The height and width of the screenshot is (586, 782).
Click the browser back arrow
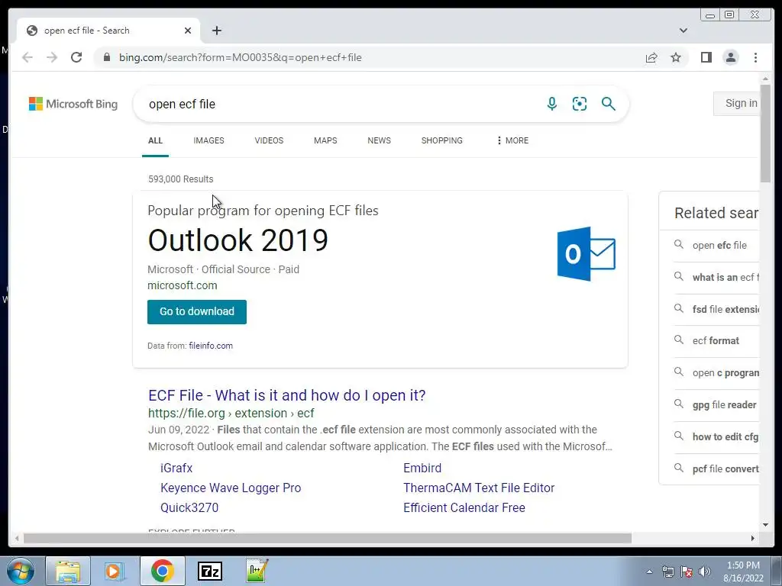pyautogui.click(x=27, y=57)
